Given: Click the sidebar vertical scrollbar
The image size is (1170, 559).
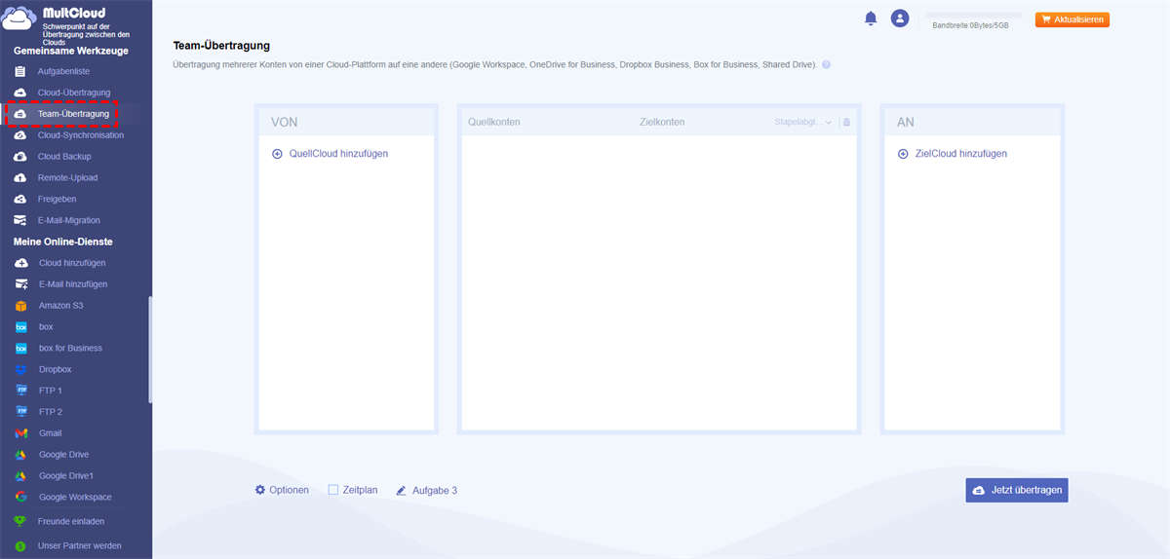Looking at the screenshot, I should (149, 349).
